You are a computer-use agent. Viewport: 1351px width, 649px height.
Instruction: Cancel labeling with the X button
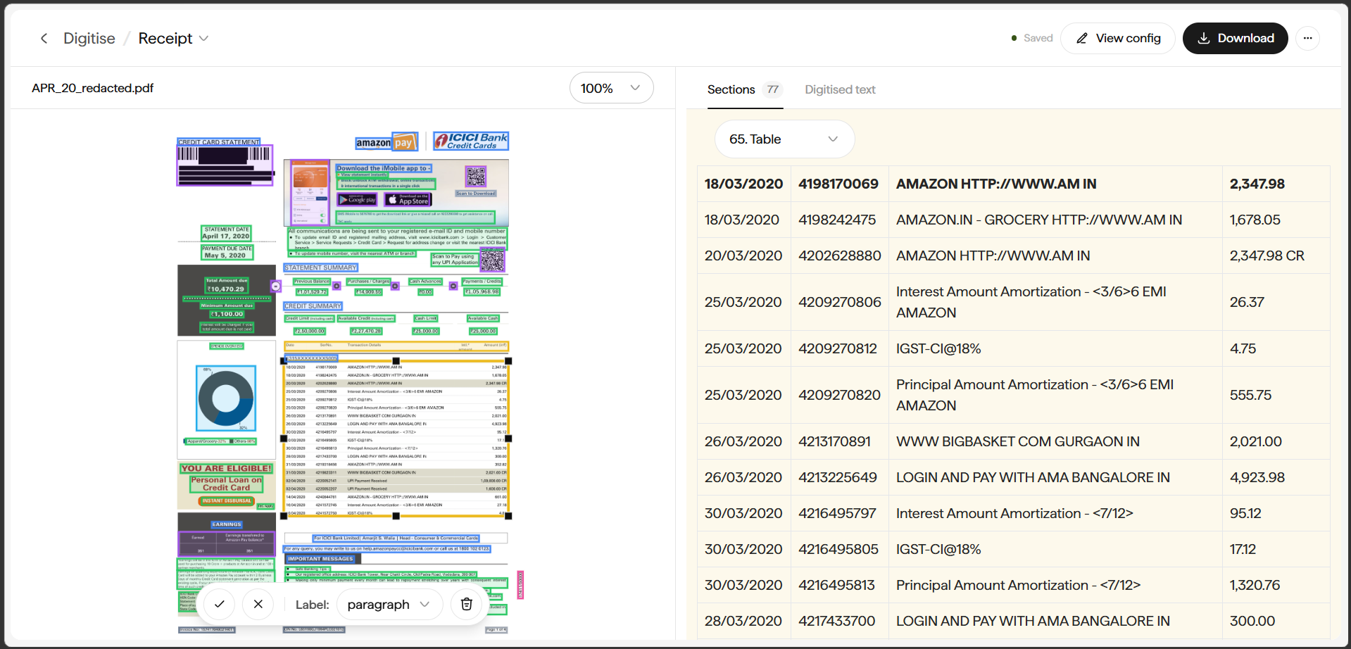click(x=258, y=604)
